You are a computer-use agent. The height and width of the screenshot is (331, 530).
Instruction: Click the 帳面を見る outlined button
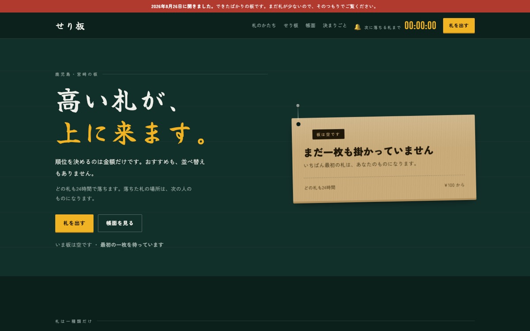[120, 223]
